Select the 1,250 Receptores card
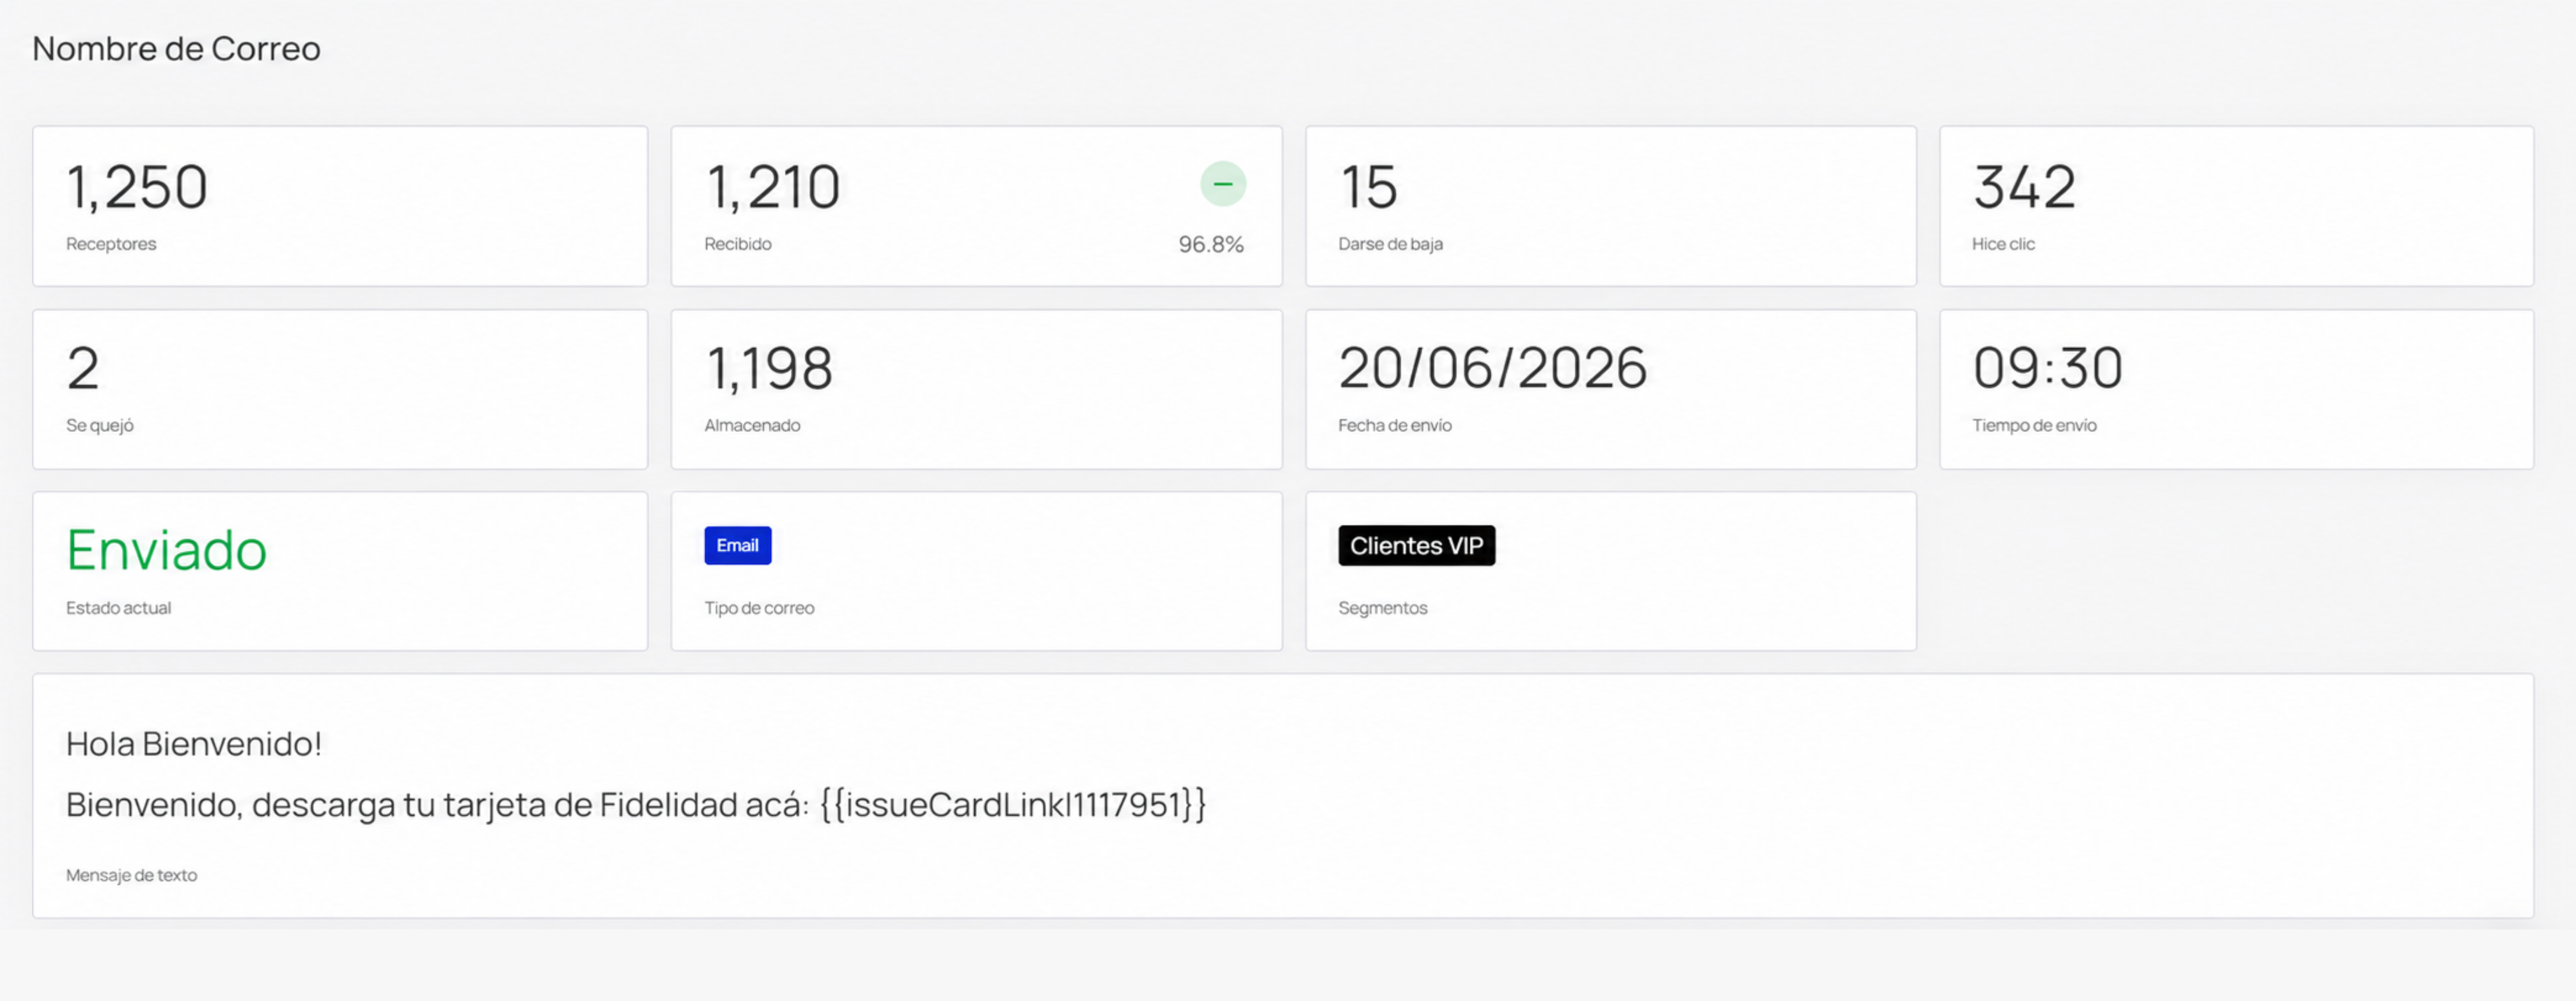The width and height of the screenshot is (2576, 1001). pyautogui.click(x=340, y=206)
